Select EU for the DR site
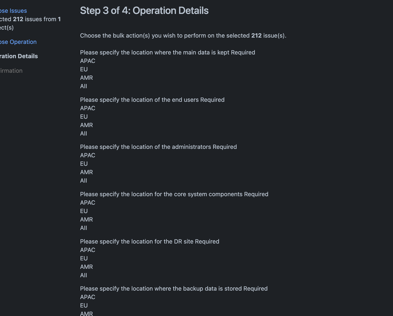This screenshot has width=393, height=316. (x=83, y=258)
